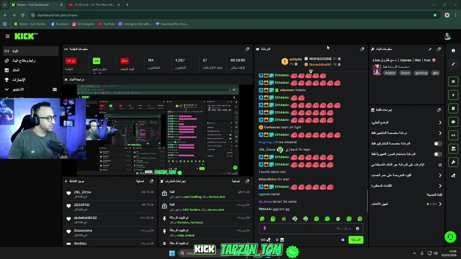Open the Revenue page in left sidebar

pyautogui.click(x=30, y=70)
